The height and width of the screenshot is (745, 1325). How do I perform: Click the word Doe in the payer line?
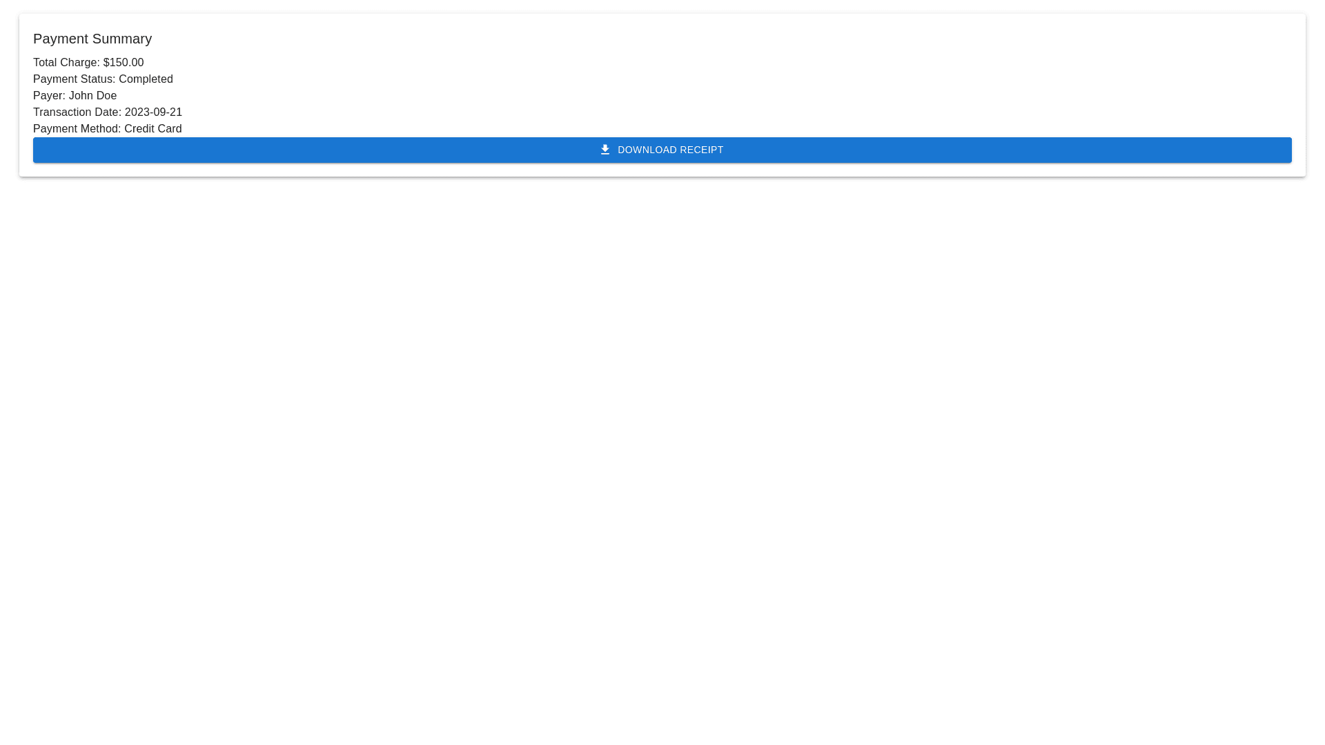tap(106, 96)
